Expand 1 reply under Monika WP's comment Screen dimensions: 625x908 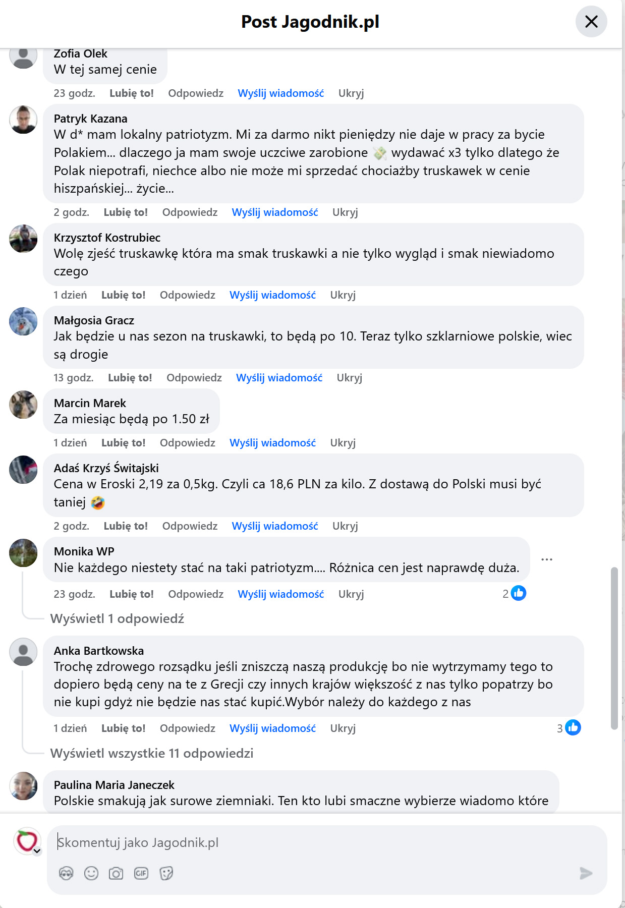(117, 618)
